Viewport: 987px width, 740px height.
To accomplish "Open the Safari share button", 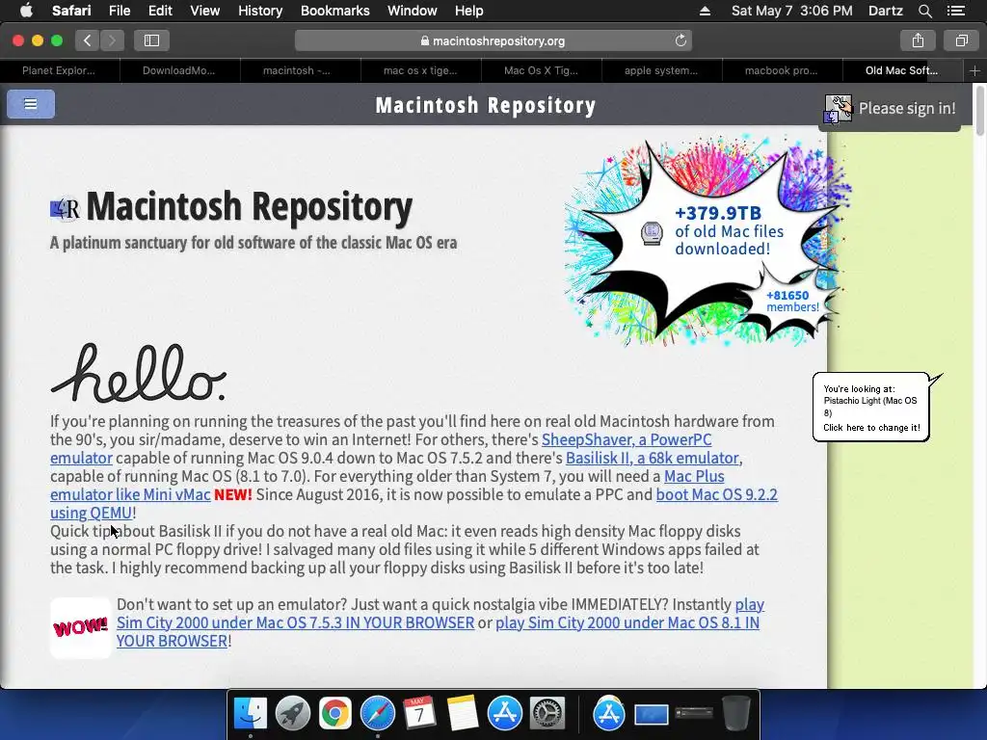I will pos(918,40).
